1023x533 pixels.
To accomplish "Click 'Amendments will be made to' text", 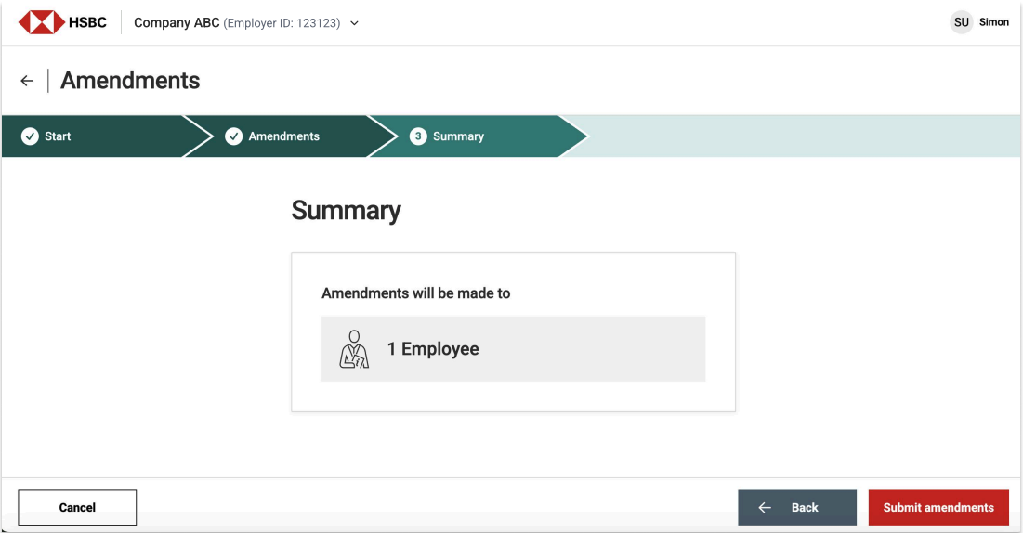I will [x=415, y=293].
